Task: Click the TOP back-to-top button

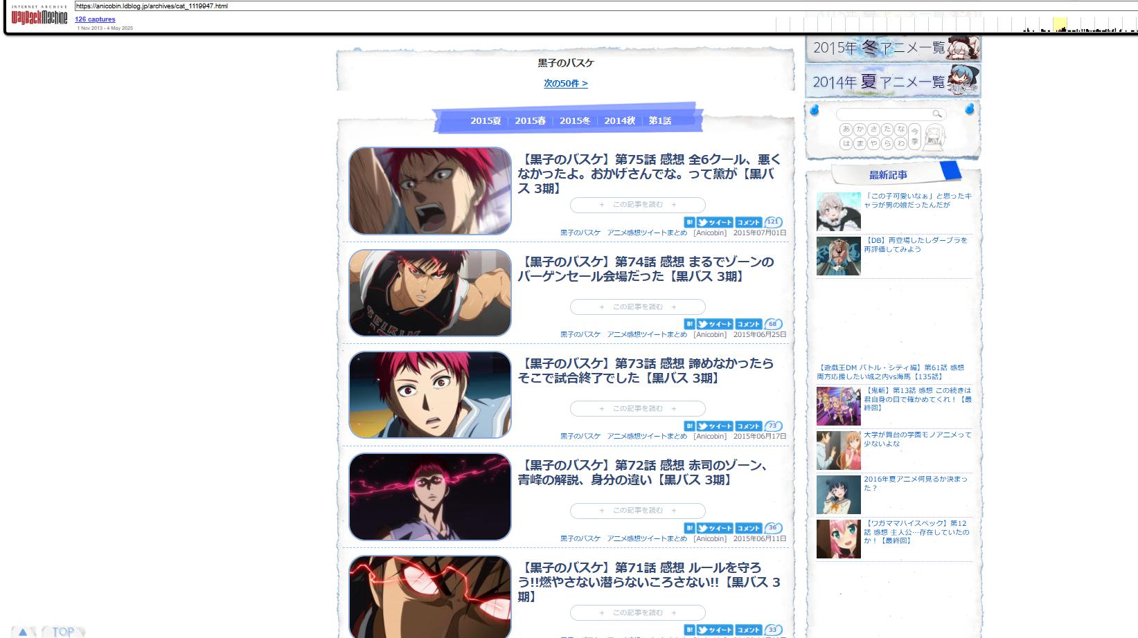Action: (x=63, y=632)
